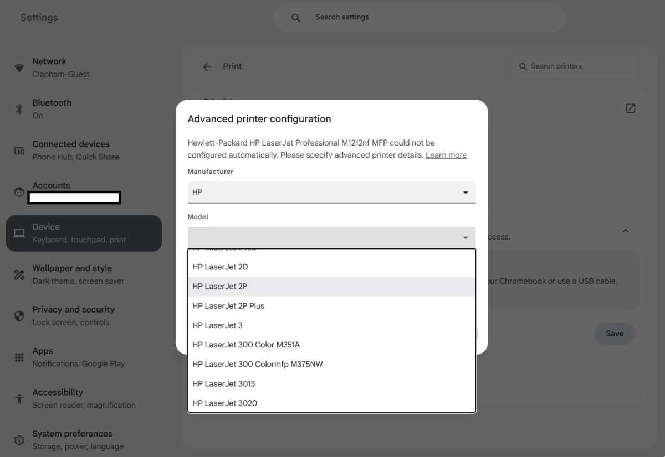
Task: Follow the Learn more link
Action: pos(446,155)
